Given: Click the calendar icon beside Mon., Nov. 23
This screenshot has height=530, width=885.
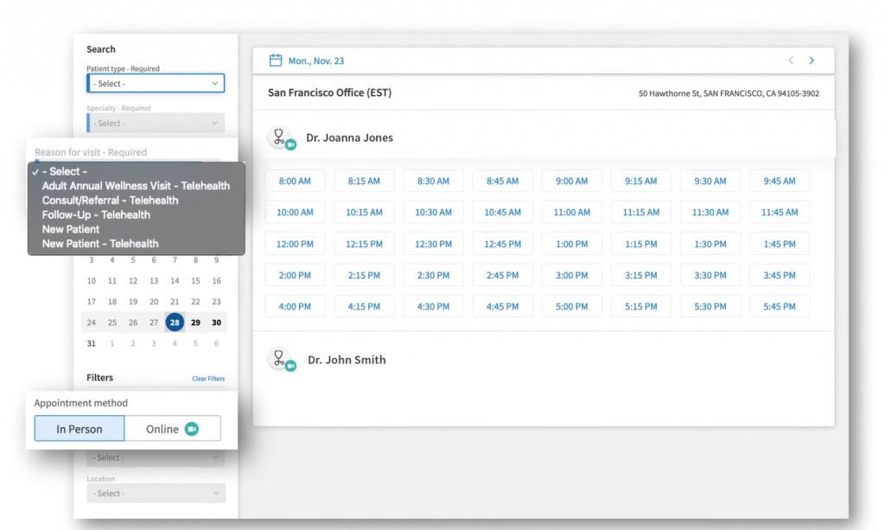Looking at the screenshot, I should [x=276, y=61].
